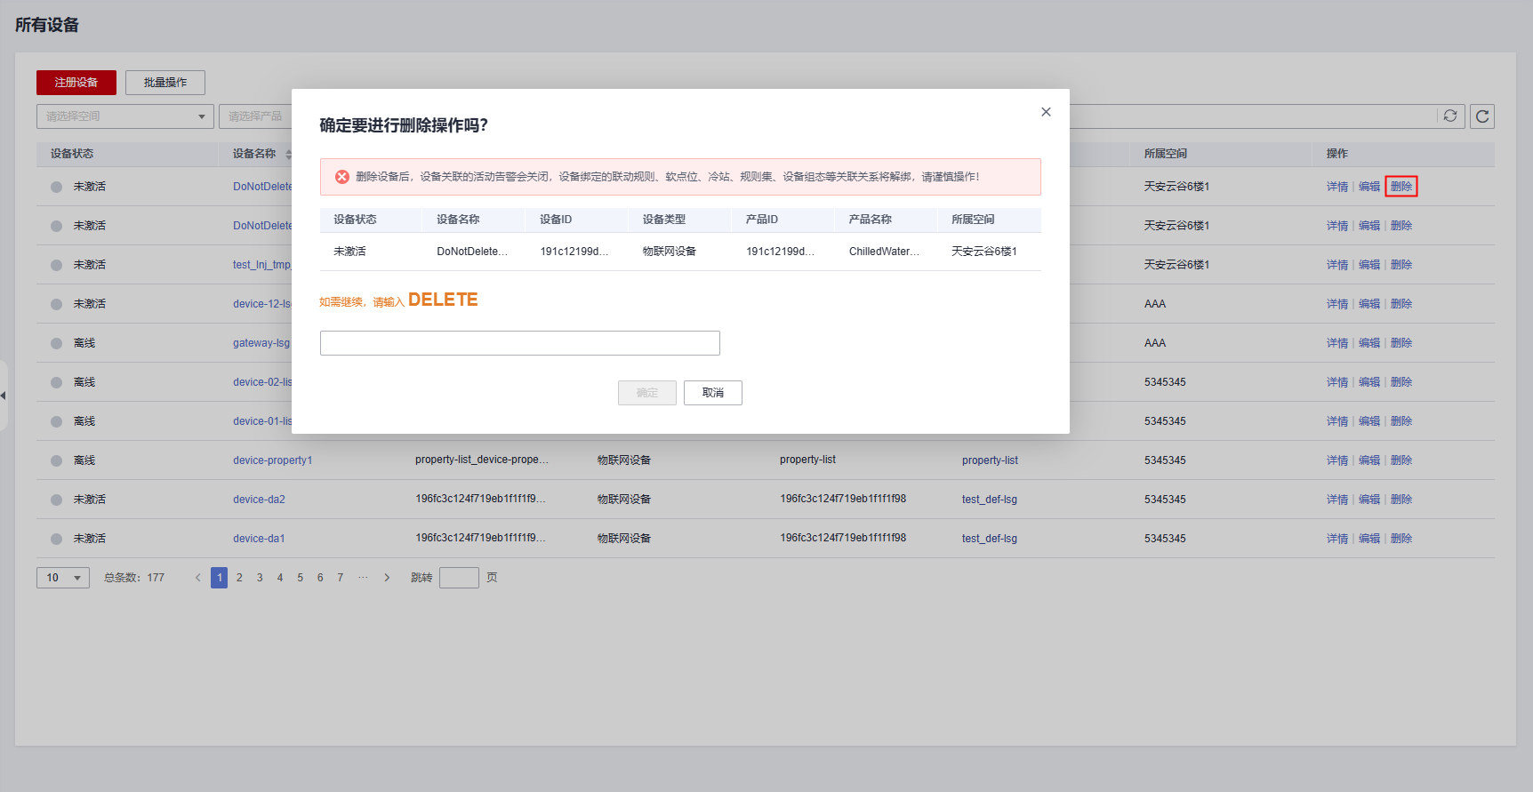Go to previous page arrow

click(x=197, y=578)
